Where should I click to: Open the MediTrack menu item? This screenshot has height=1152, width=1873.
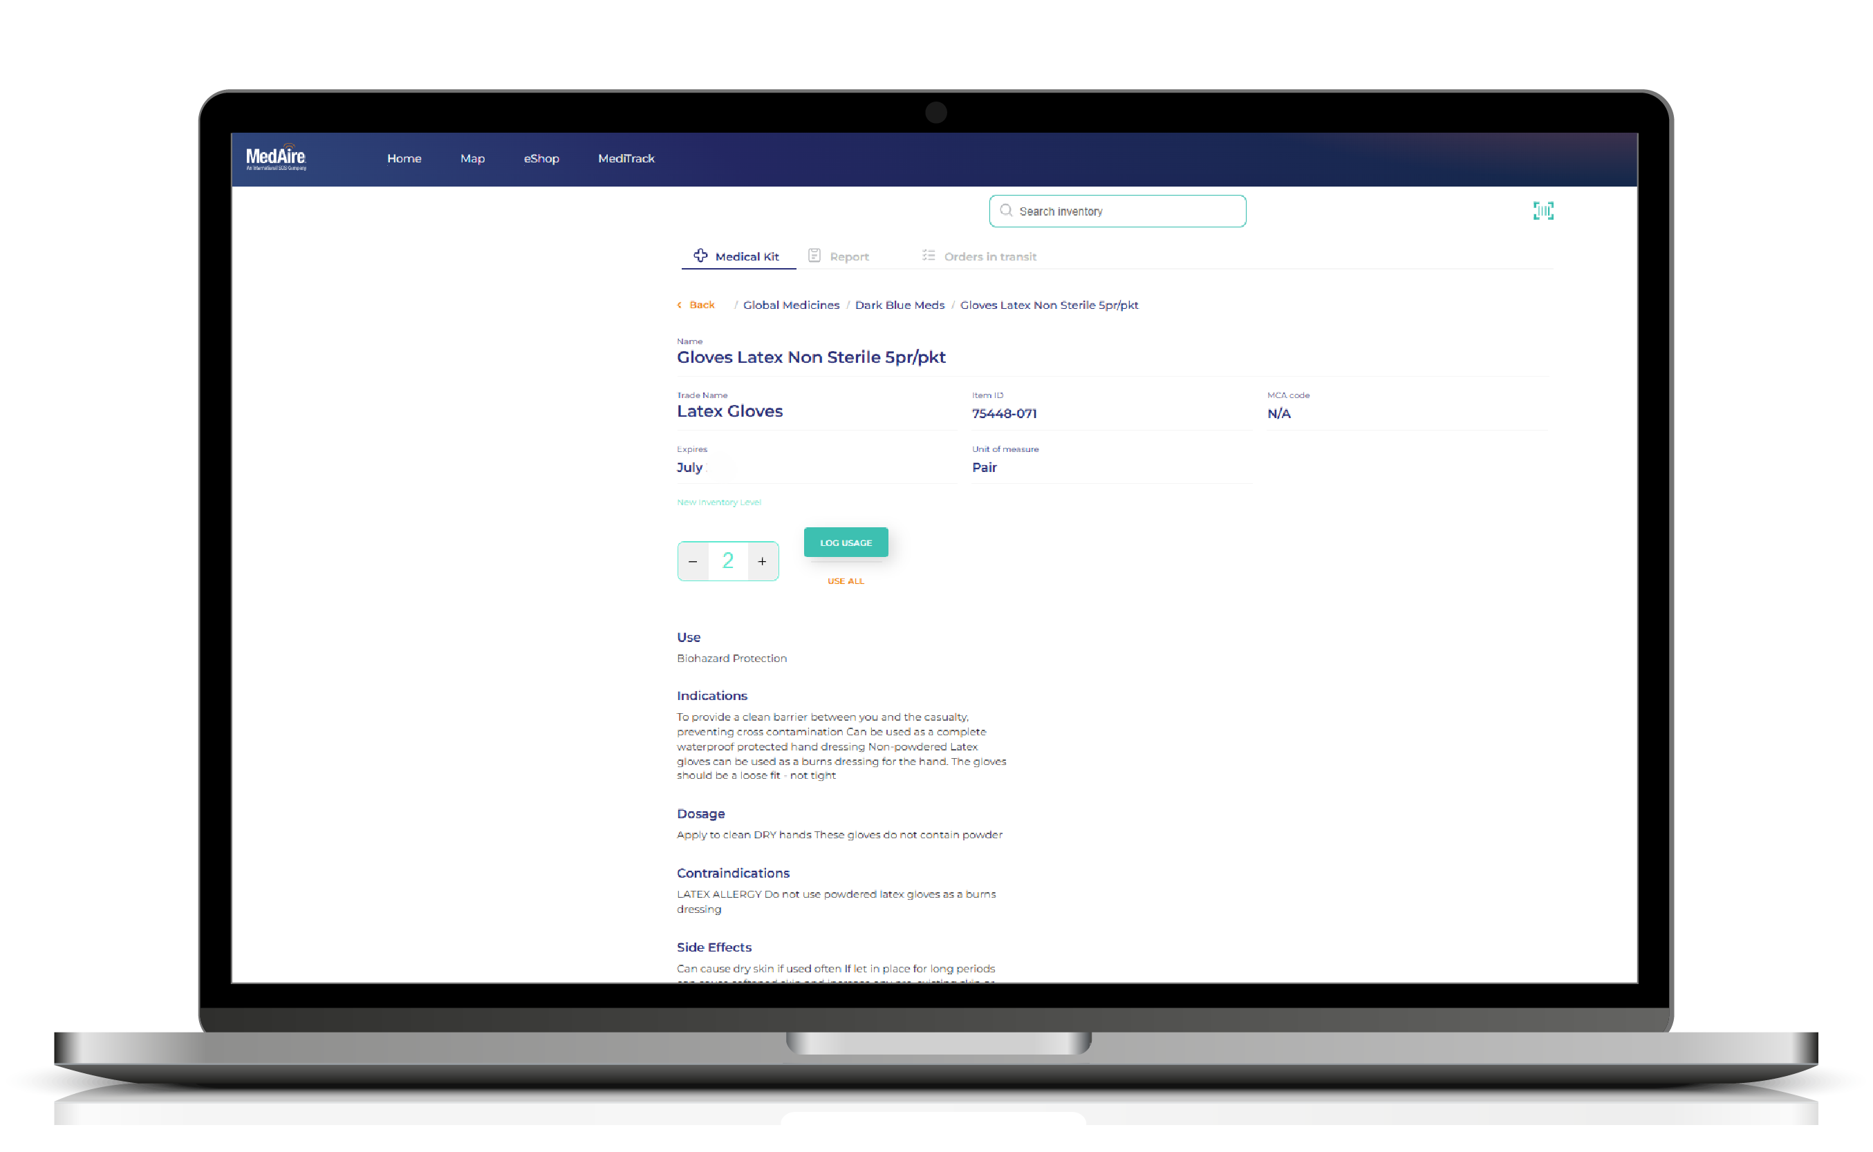(628, 158)
